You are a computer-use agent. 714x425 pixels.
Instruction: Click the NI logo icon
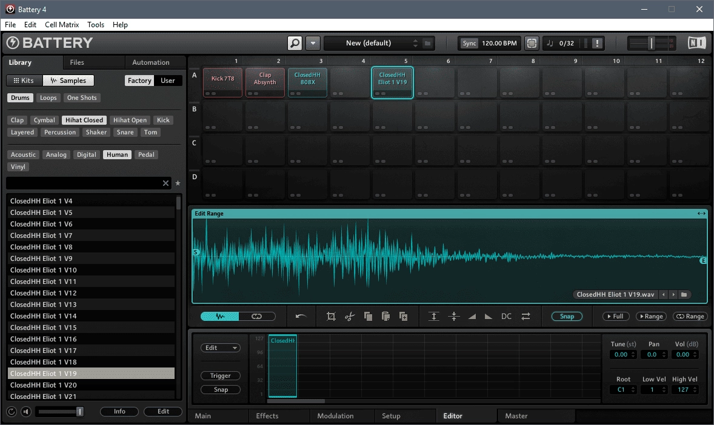(696, 43)
